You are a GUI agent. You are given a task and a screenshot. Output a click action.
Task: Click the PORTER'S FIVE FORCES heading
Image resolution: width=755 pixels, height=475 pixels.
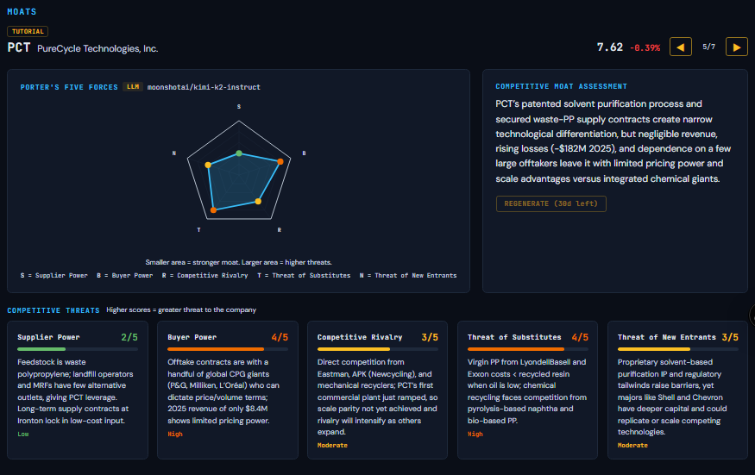point(69,87)
